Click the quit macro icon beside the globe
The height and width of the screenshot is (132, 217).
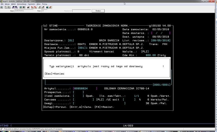click(43, 7)
